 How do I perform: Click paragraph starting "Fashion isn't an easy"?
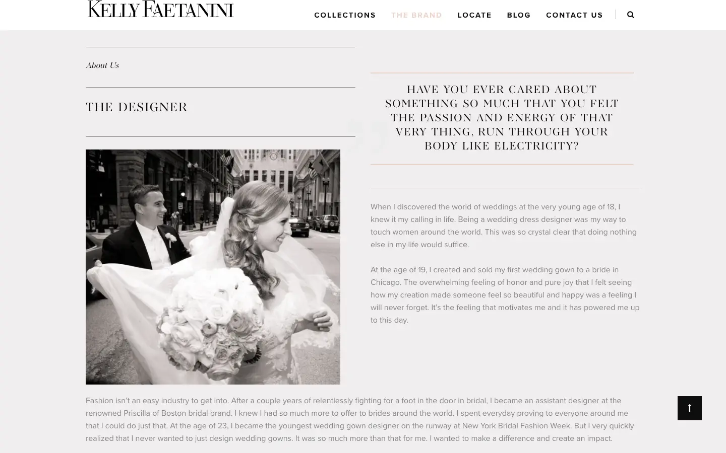click(x=360, y=419)
